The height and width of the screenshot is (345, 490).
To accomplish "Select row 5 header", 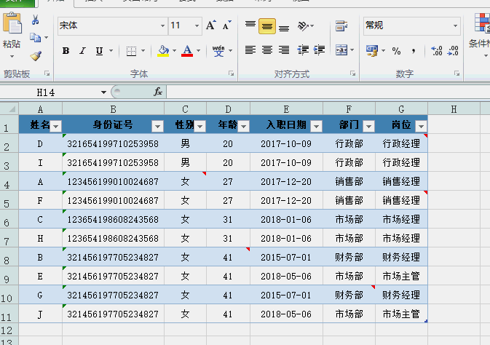I will (9, 200).
